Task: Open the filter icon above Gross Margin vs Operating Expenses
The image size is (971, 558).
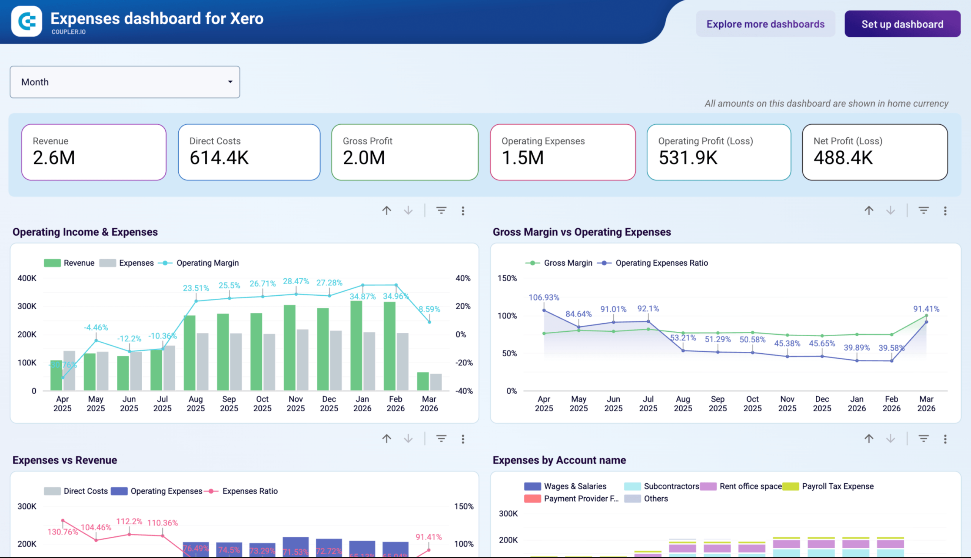Action: 923,210
